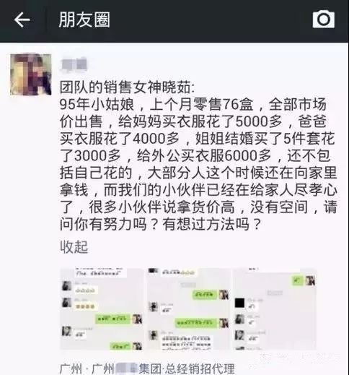
Task: Open the camera to post a moment
Action: (324, 20)
